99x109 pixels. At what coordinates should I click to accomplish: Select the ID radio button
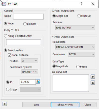pos(8,82)
